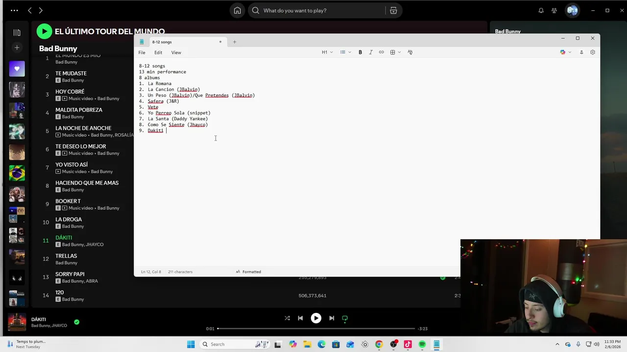627x352 pixels.
Task: Open the File menu in Notepad
Action: pos(142,52)
